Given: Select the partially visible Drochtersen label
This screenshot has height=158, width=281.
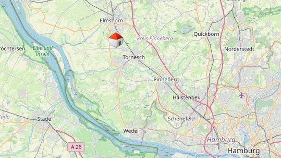Looking at the screenshot, I should (13, 49).
